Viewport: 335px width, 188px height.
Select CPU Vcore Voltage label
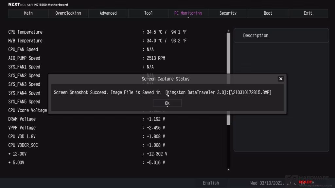click(27, 110)
